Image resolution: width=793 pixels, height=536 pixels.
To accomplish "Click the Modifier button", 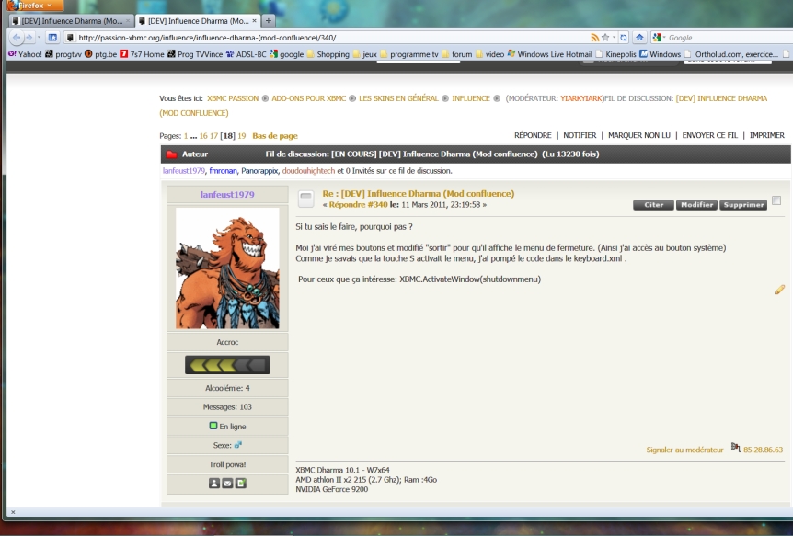I will 696,205.
